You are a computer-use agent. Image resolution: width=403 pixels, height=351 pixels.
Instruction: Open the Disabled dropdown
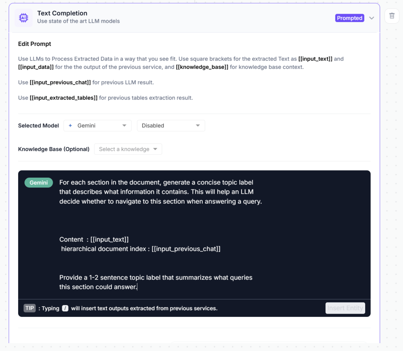pos(171,125)
